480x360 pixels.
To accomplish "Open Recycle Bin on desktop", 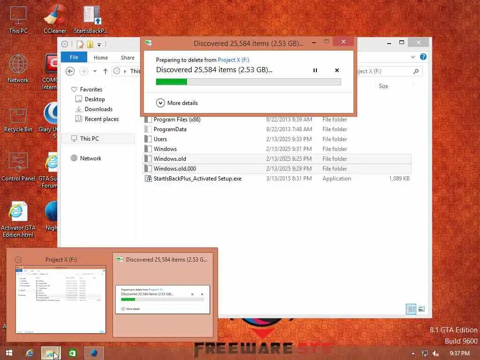I will [x=18, y=120].
